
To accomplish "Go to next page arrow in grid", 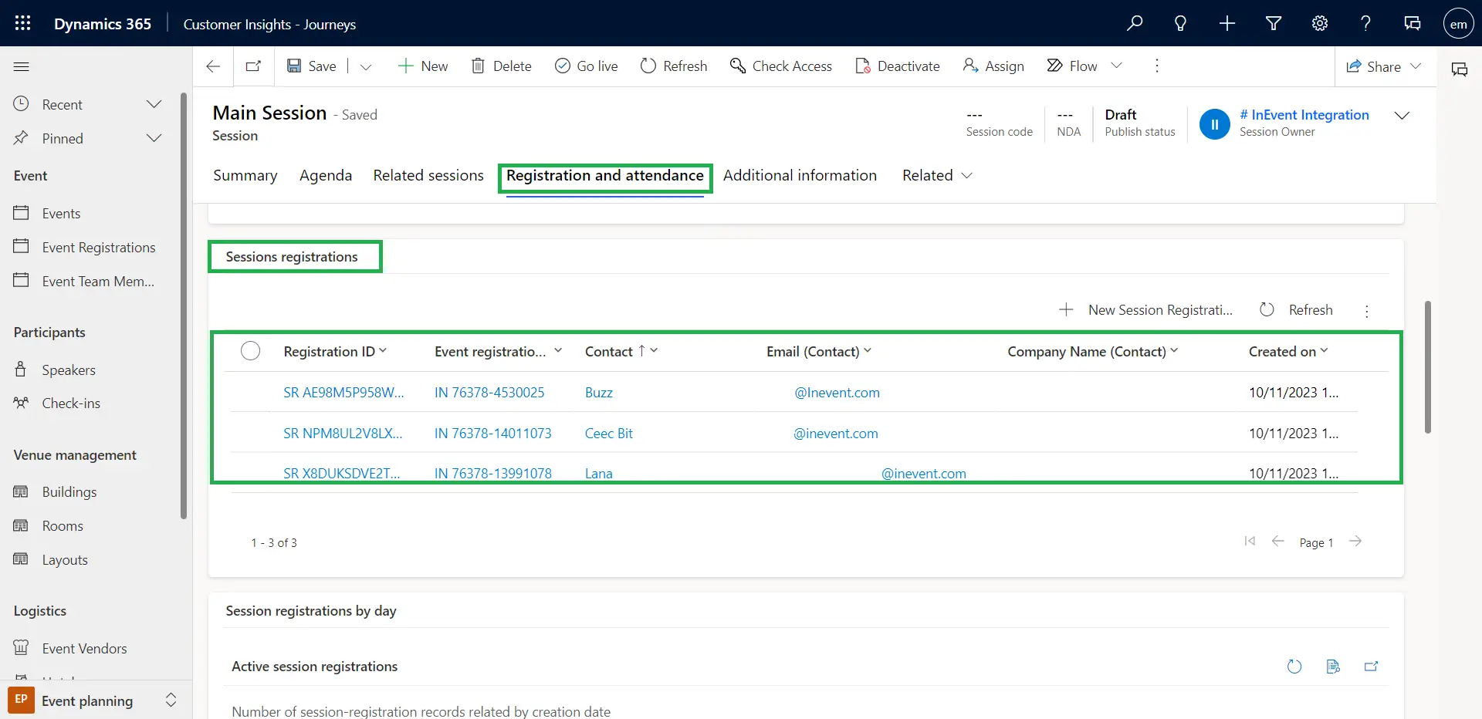I will tap(1355, 541).
